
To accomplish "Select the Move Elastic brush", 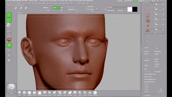I will click(x=70, y=93).
